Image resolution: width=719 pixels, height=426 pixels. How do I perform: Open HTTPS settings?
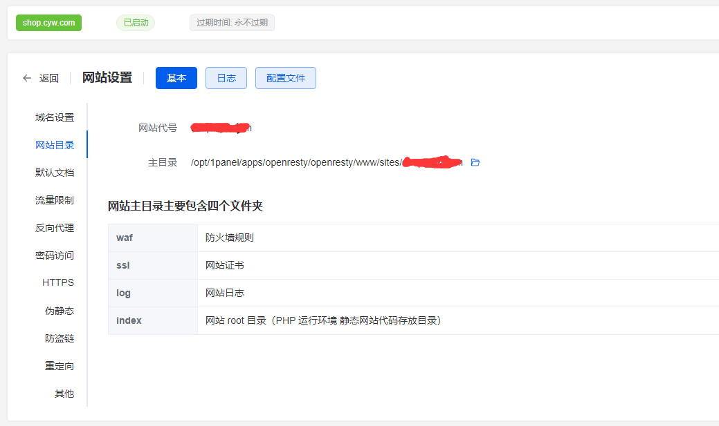point(57,283)
